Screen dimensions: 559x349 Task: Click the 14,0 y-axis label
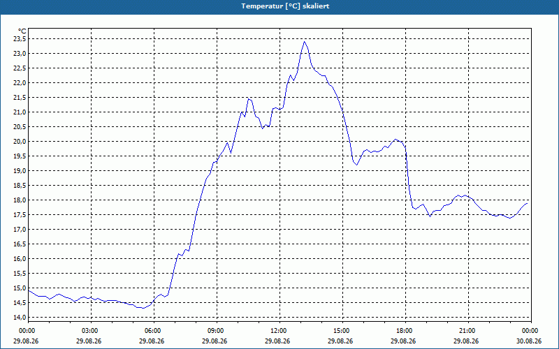click(x=20, y=317)
